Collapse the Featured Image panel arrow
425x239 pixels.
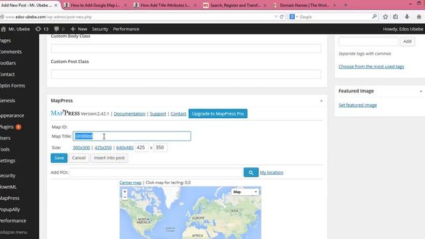[421, 91]
